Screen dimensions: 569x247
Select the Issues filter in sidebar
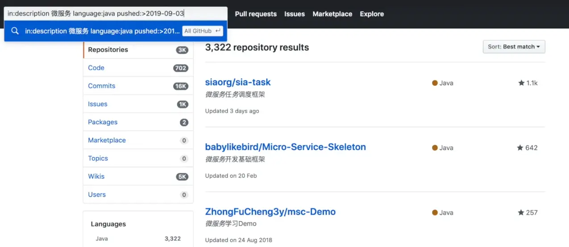pos(138,104)
